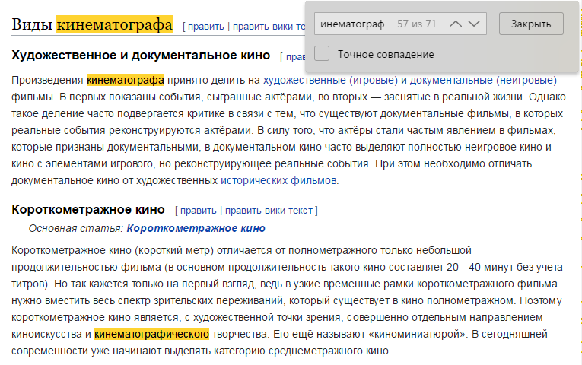Image resolution: width=582 pixels, height=365 pixels.
Task: Click править вики-текст beside Виды кинематографа
Action: click(269, 27)
